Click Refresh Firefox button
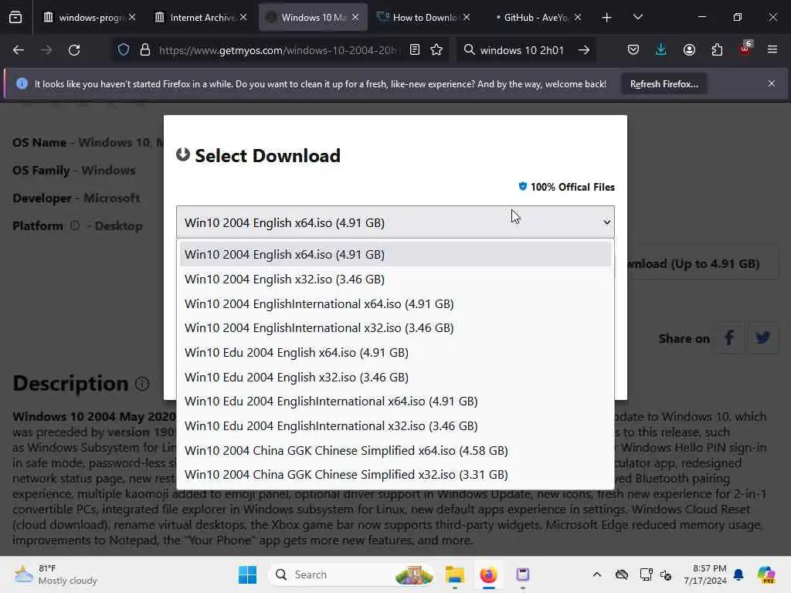Viewport: 791px width, 593px height. click(x=664, y=83)
